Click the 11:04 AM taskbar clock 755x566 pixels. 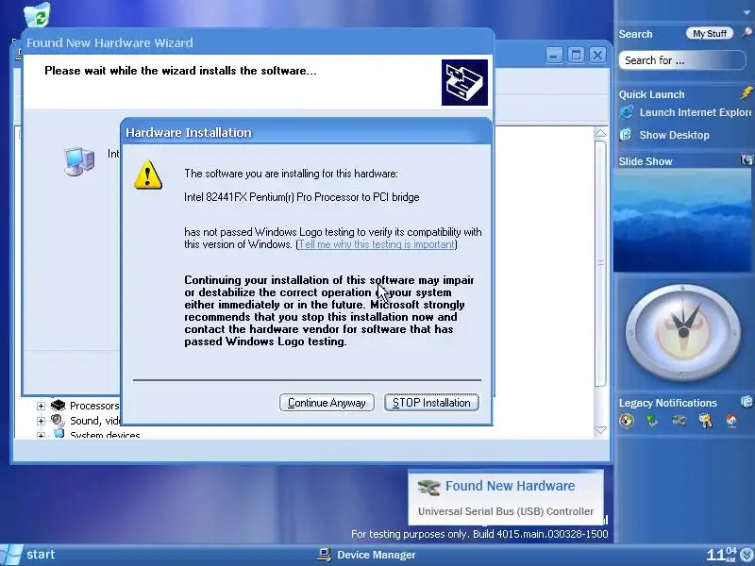(721, 555)
